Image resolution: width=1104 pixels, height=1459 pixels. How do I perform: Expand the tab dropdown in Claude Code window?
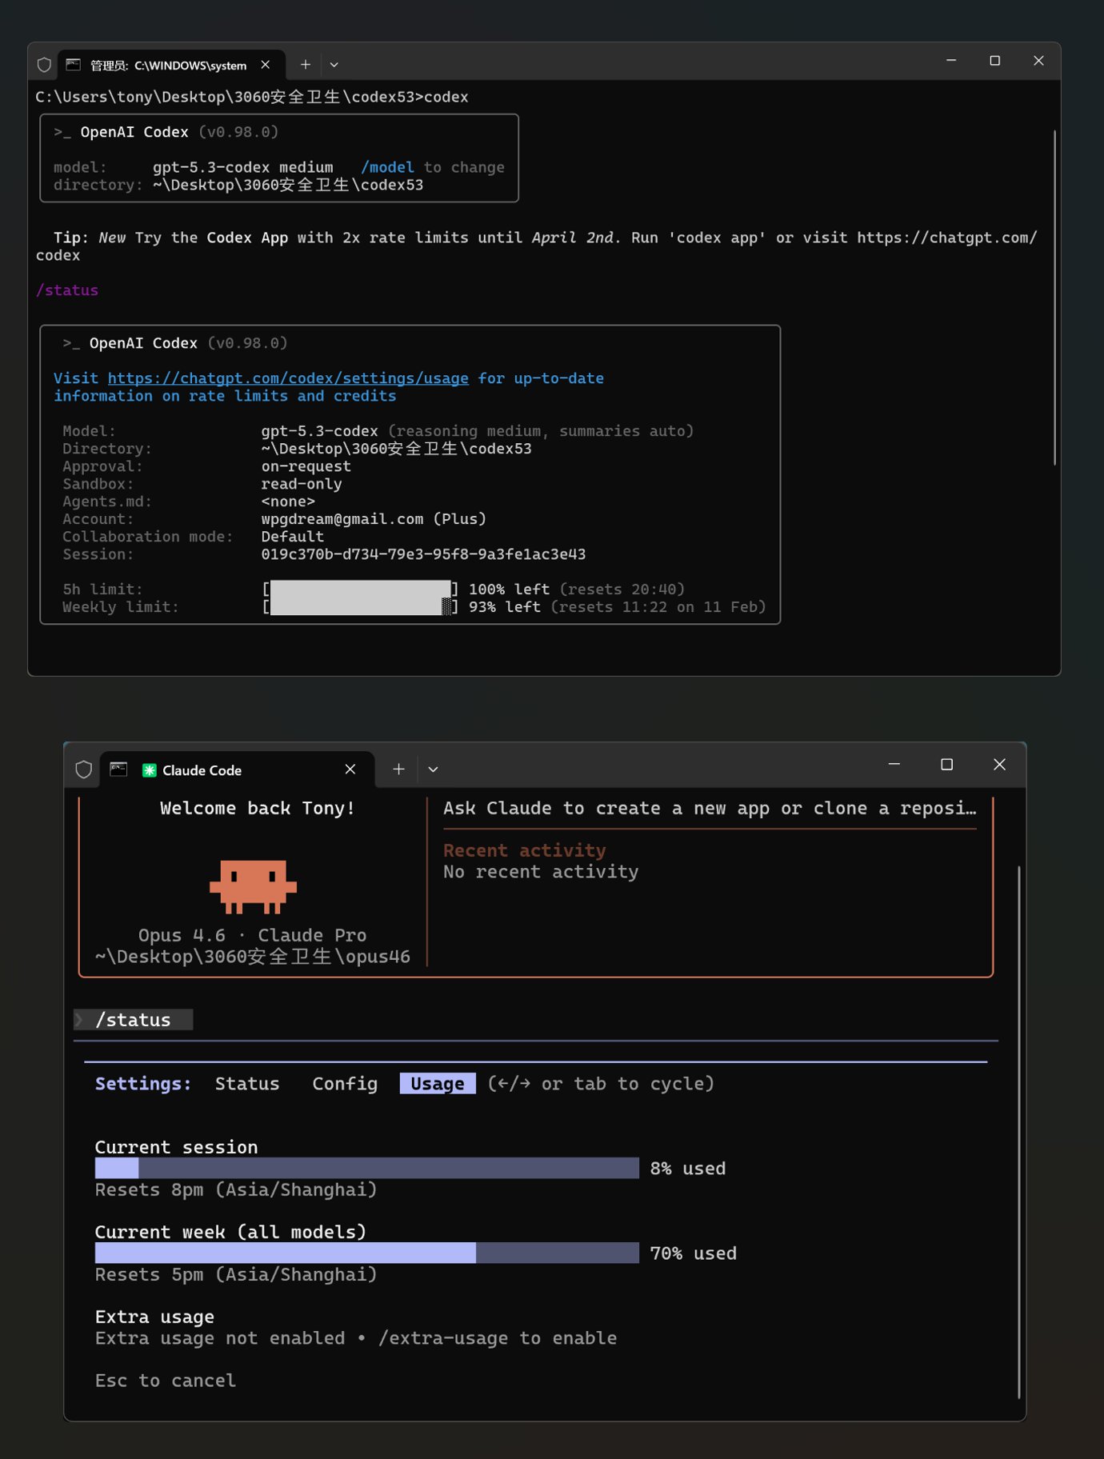433,769
